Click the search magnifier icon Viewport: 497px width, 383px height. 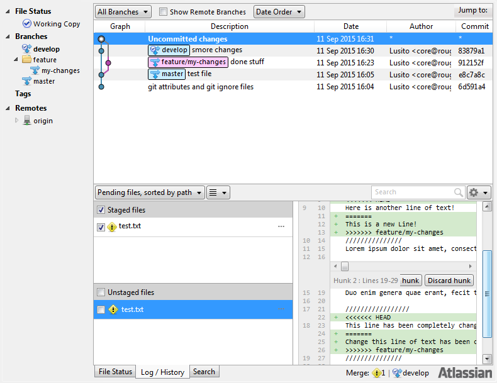(x=459, y=192)
